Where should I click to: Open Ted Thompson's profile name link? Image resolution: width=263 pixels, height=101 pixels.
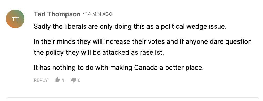point(57,14)
